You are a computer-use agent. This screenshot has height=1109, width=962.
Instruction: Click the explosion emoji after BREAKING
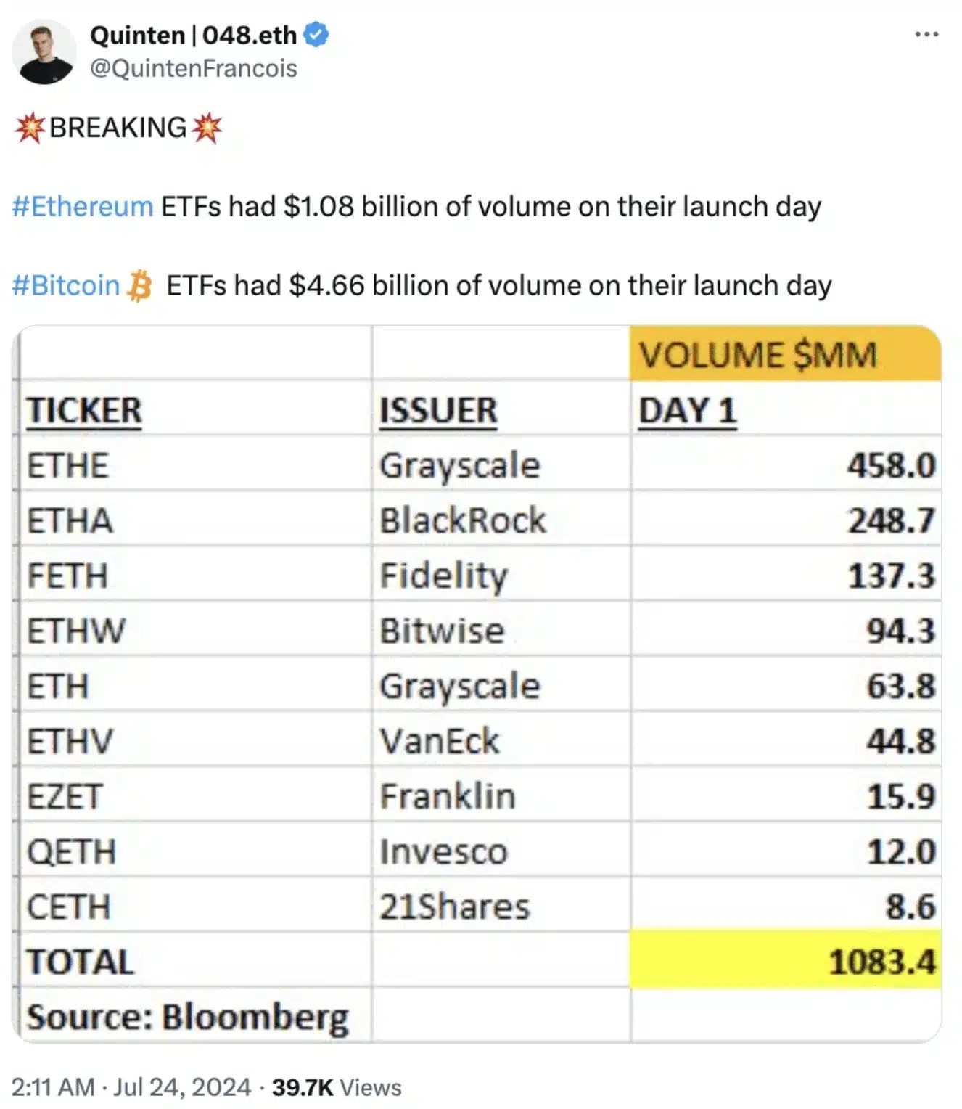[207, 128]
